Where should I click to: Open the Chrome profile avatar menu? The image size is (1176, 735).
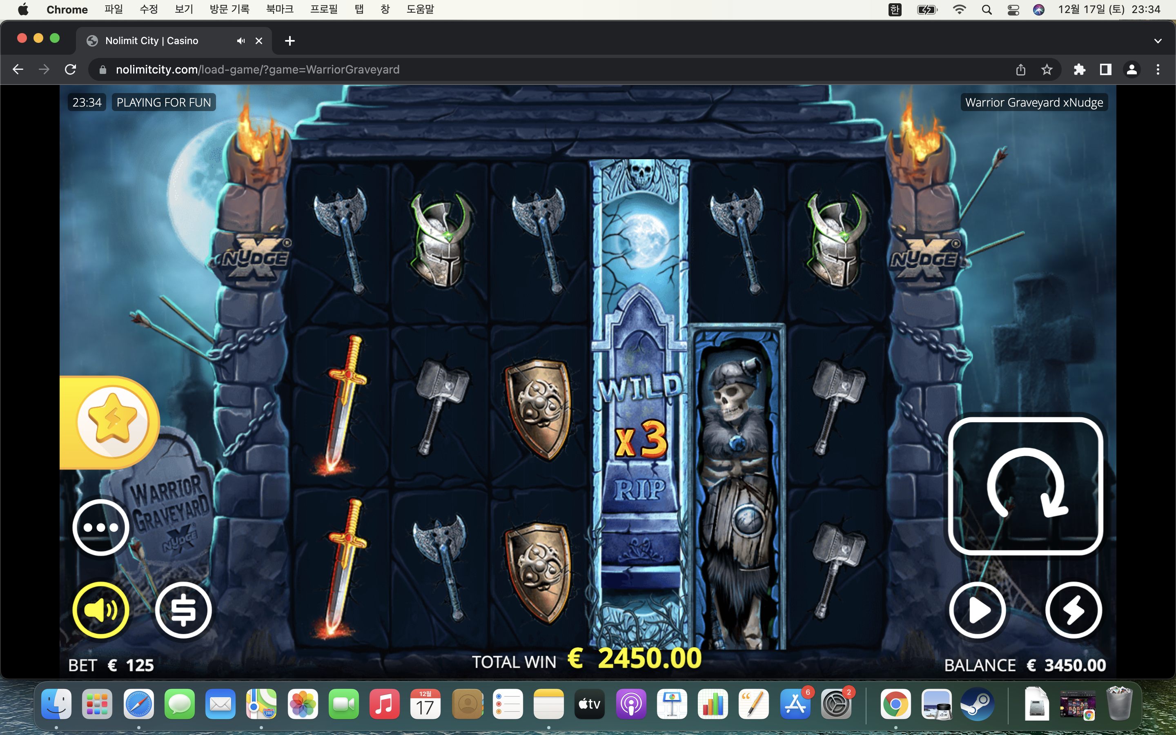pyautogui.click(x=1132, y=69)
